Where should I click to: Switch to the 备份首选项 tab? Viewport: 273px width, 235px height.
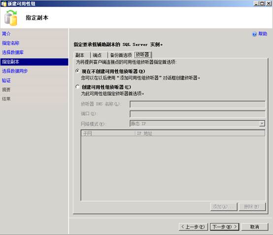pyautogui.click(x=121, y=55)
